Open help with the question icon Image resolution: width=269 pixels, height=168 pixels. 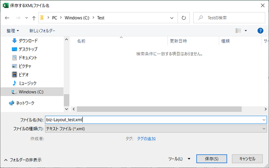(260, 31)
